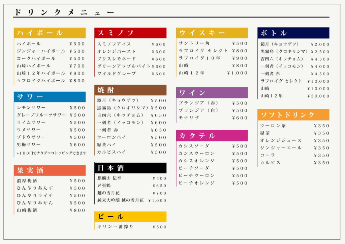Click the キリン一番搾り beer item
Image resolution: width=345 pixels, height=244 pixels.
[115, 227]
